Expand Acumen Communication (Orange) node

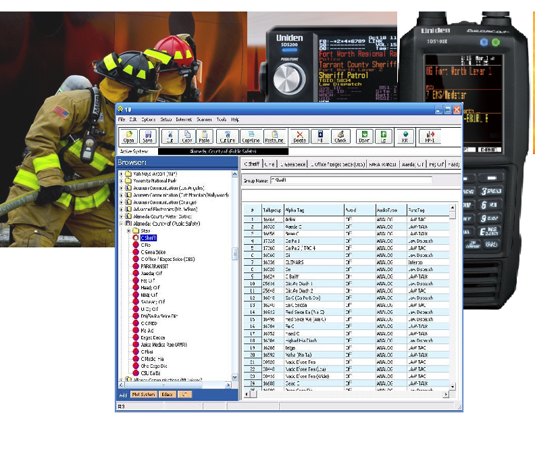coord(121,203)
